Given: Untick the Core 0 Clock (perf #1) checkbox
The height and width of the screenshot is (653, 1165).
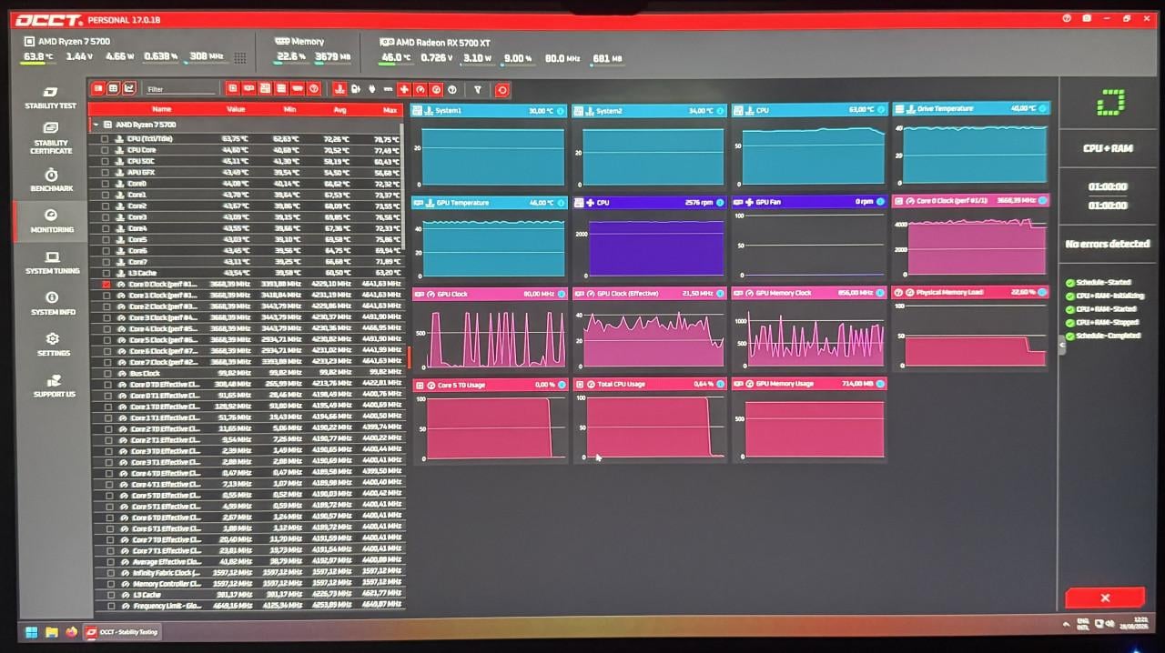Looking at the screenshot, I should [106, 284].
